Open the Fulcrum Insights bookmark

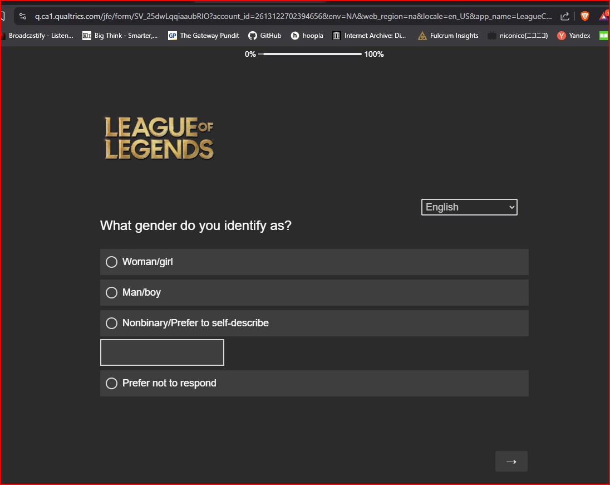tap(448, 36)
